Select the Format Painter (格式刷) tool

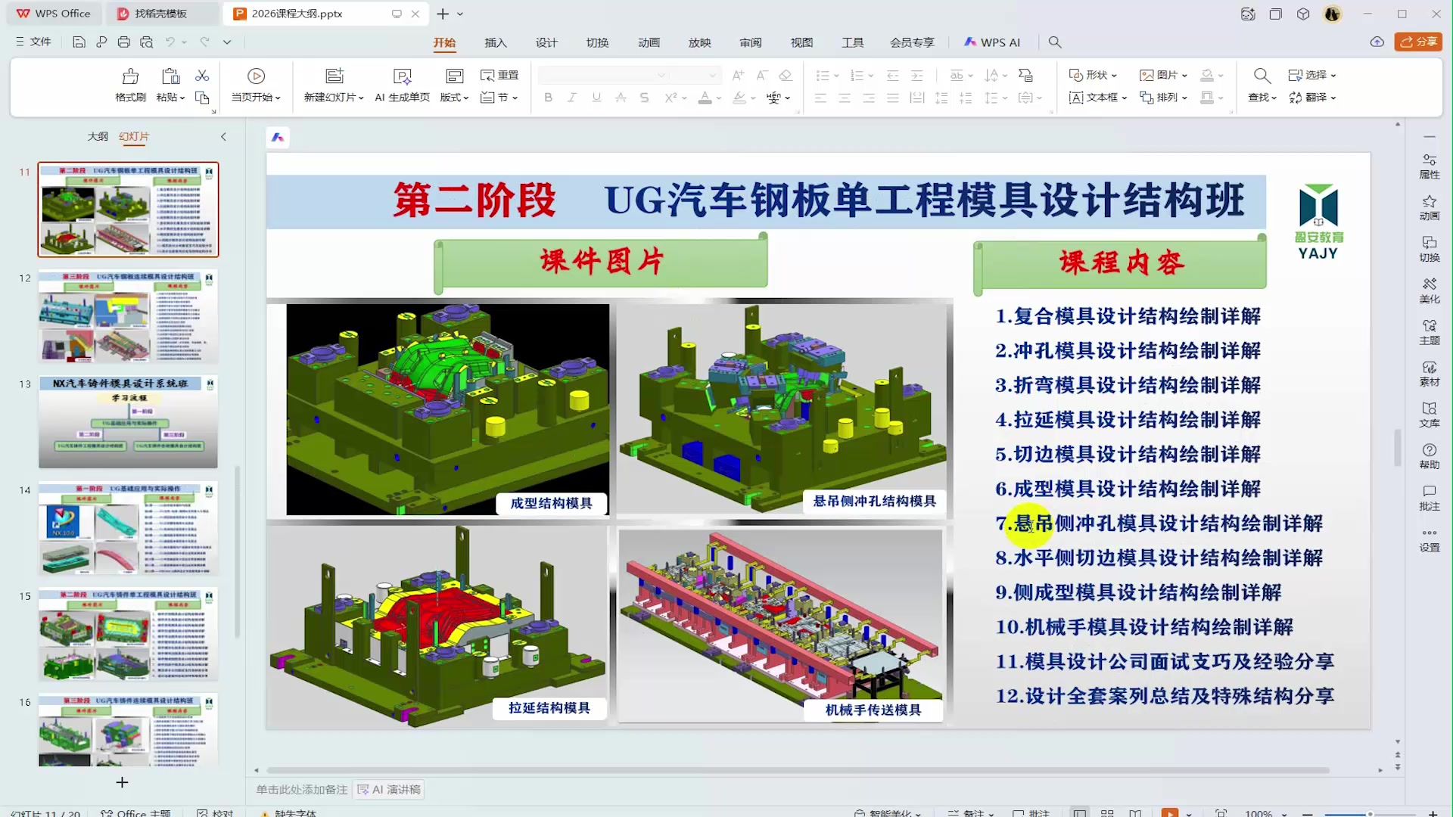(x=129, y=83)
